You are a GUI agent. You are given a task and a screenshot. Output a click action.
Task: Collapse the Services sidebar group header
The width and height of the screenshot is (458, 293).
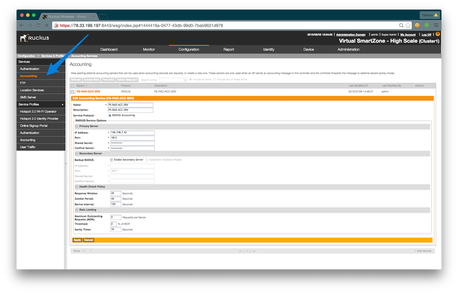coord(41,62)
